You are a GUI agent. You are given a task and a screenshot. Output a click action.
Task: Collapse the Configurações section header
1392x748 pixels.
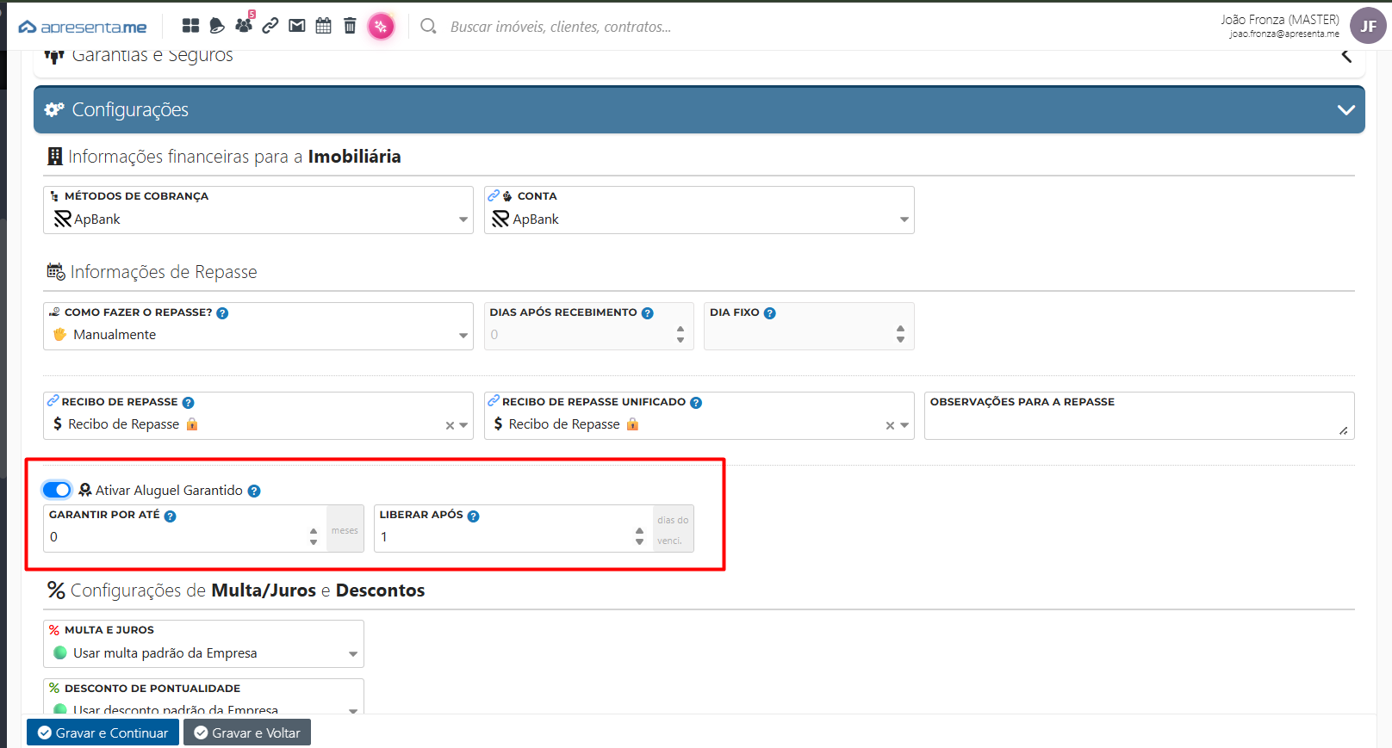(x=699, y=109)
